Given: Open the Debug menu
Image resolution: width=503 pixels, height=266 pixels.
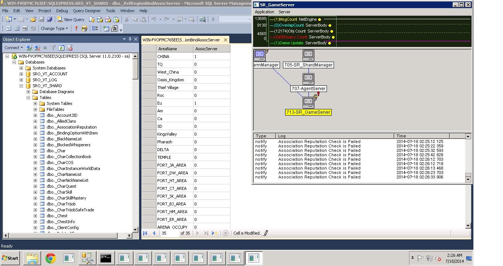Looking at the screenshot, I should click(x=62, y=11).
